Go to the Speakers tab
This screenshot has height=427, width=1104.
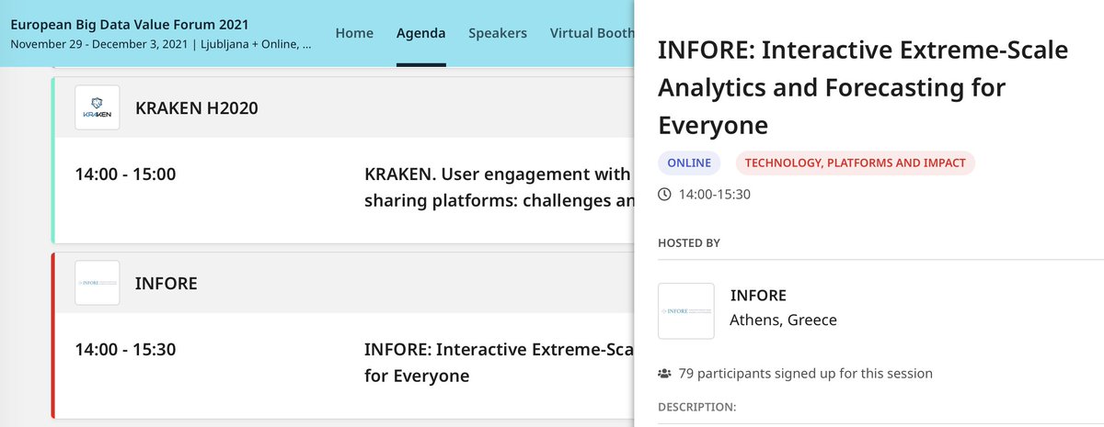[498, 33]
